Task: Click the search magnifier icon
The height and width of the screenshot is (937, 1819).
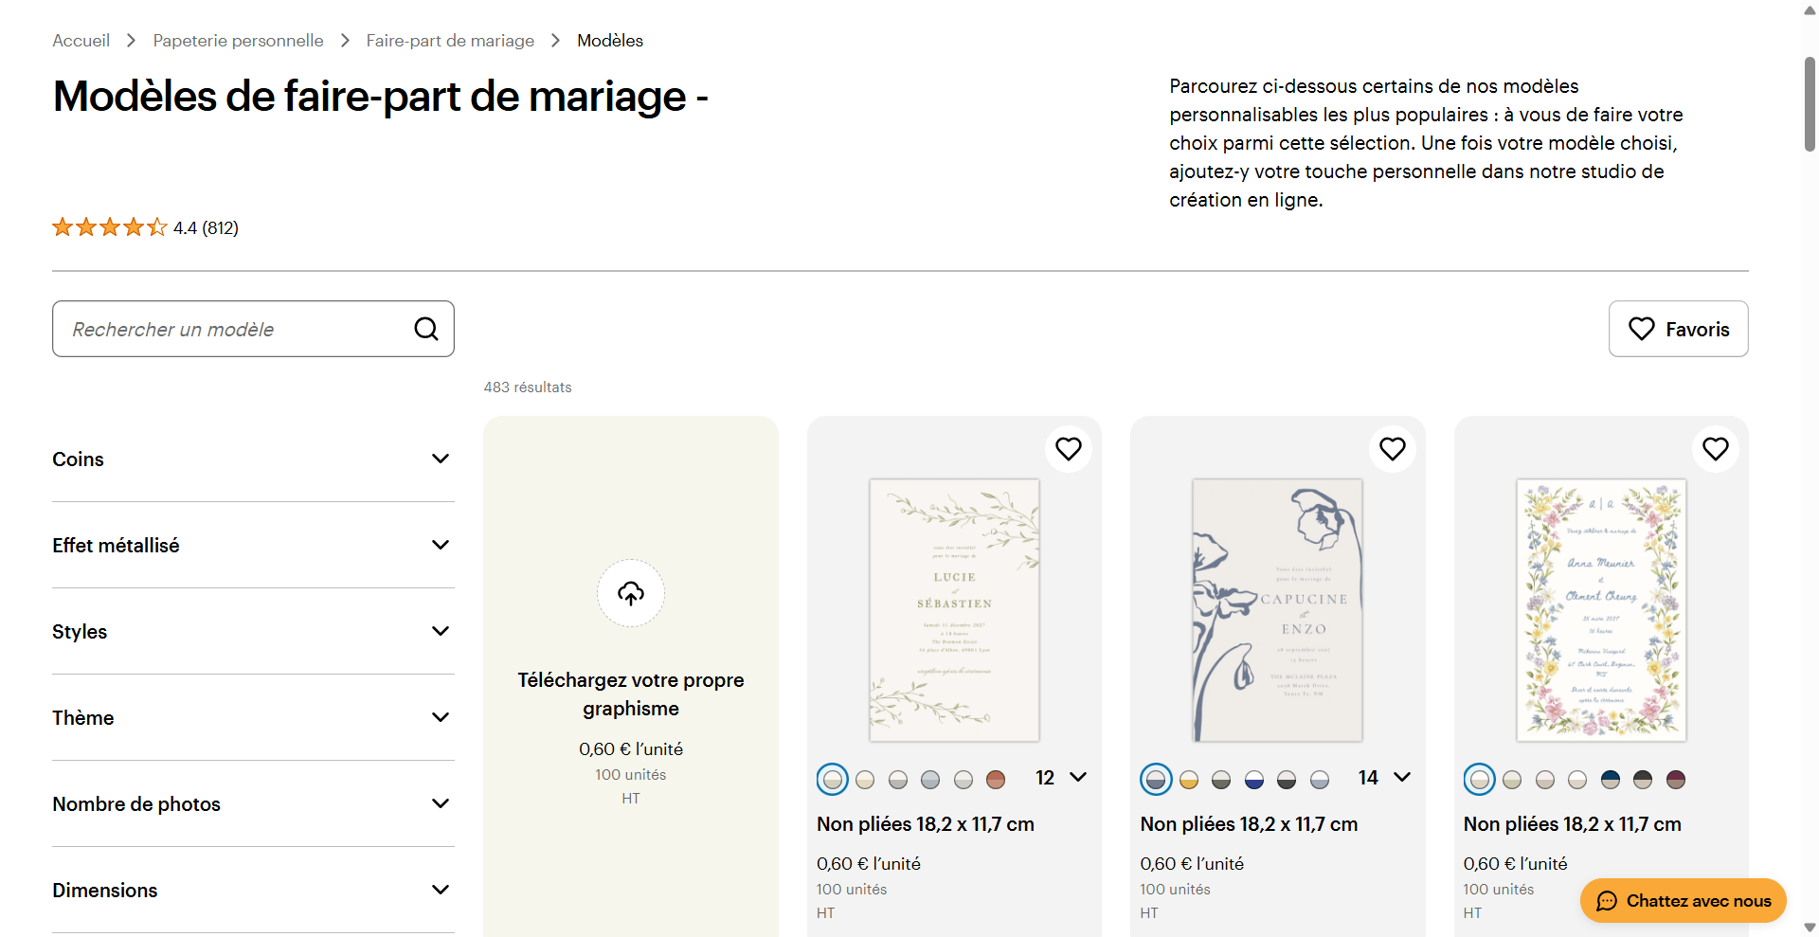Action: (426, 329)
